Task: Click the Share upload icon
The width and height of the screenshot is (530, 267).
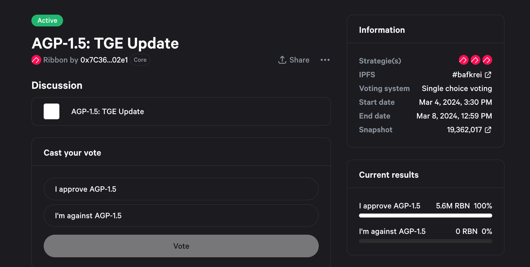Action: point(282,60)
